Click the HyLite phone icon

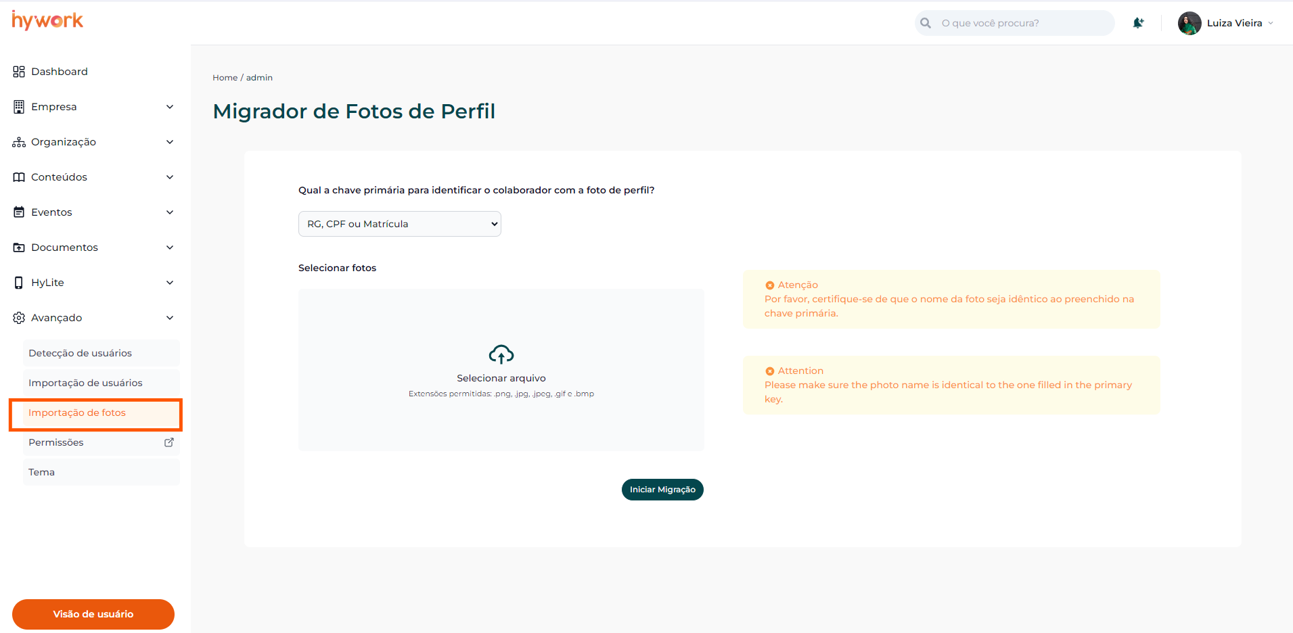pos(19,283)
